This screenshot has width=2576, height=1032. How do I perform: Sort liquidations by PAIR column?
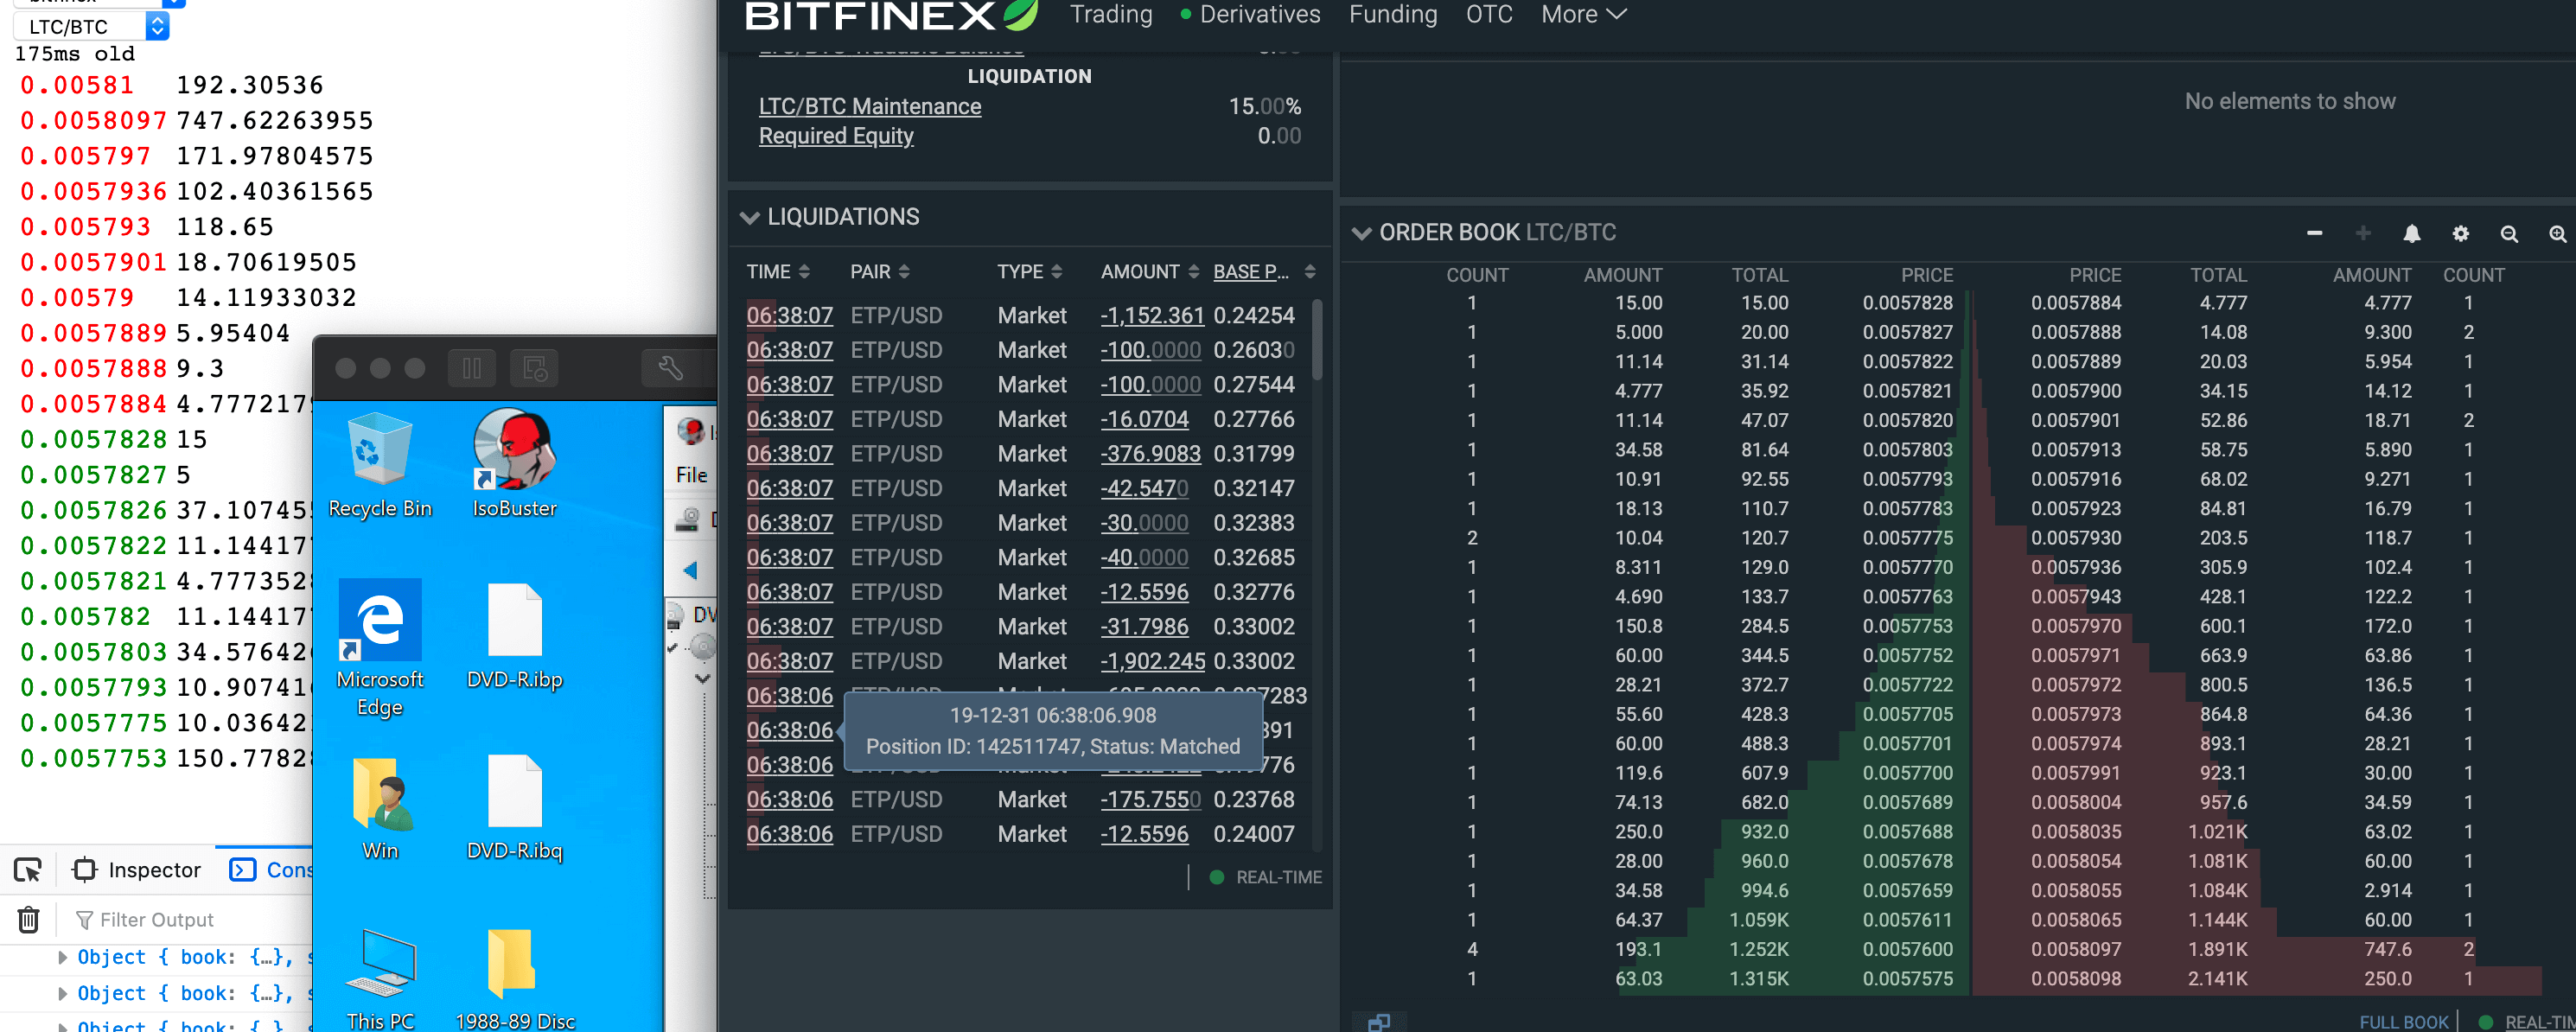tap(880, 272)
